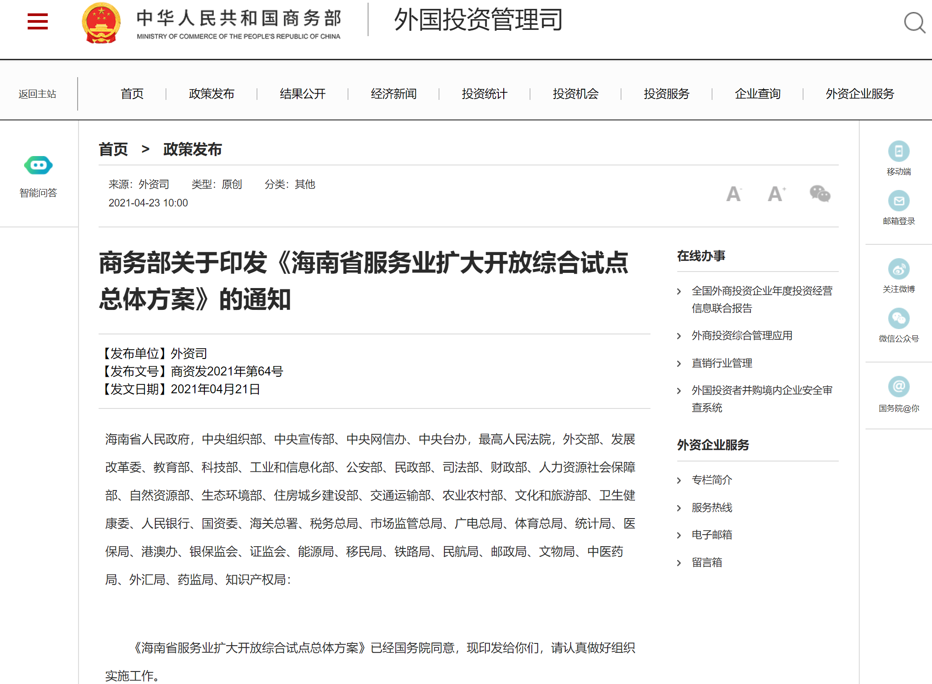Open 微信公众号 sidebar icon
932x684 pixels.
(x=899, y=319)
